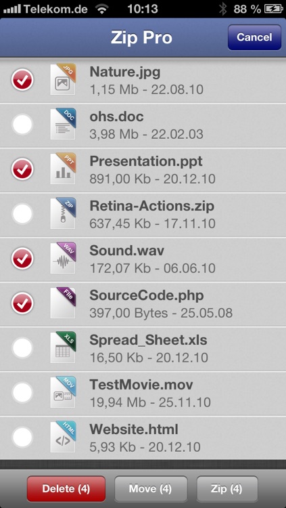Tap the red Delete (4) button

point(66,488)
